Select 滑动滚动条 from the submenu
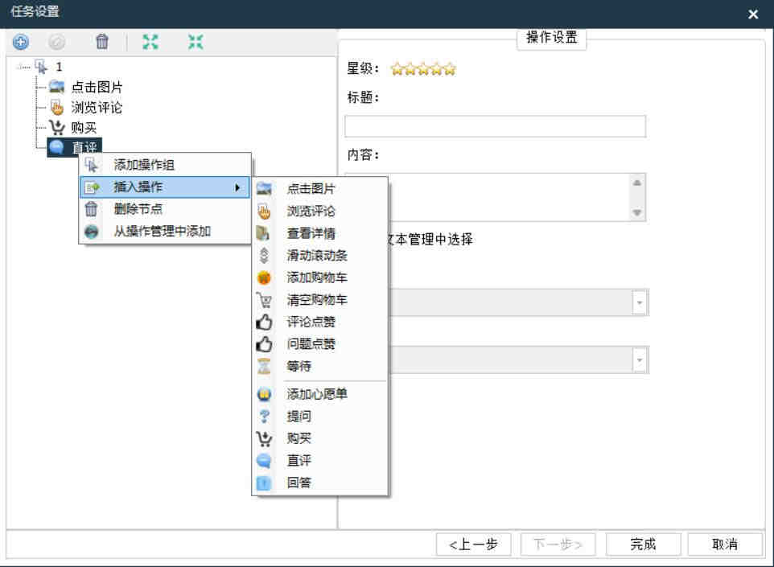The height and width of the screenshot is (567, 774). [320, 256]
